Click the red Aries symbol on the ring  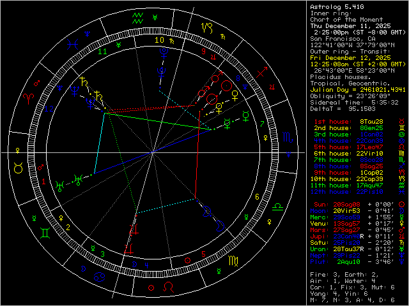pyautogui.click(x=27, y=97)
